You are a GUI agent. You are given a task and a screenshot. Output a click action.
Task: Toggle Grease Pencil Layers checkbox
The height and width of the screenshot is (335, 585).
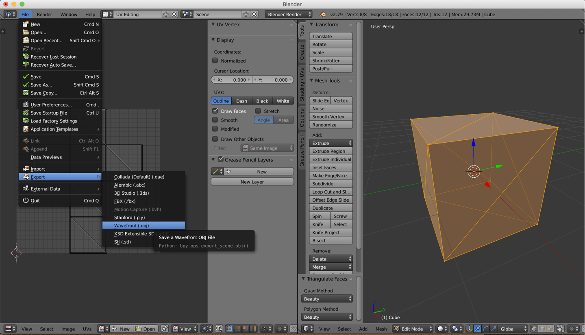point(221,159)
